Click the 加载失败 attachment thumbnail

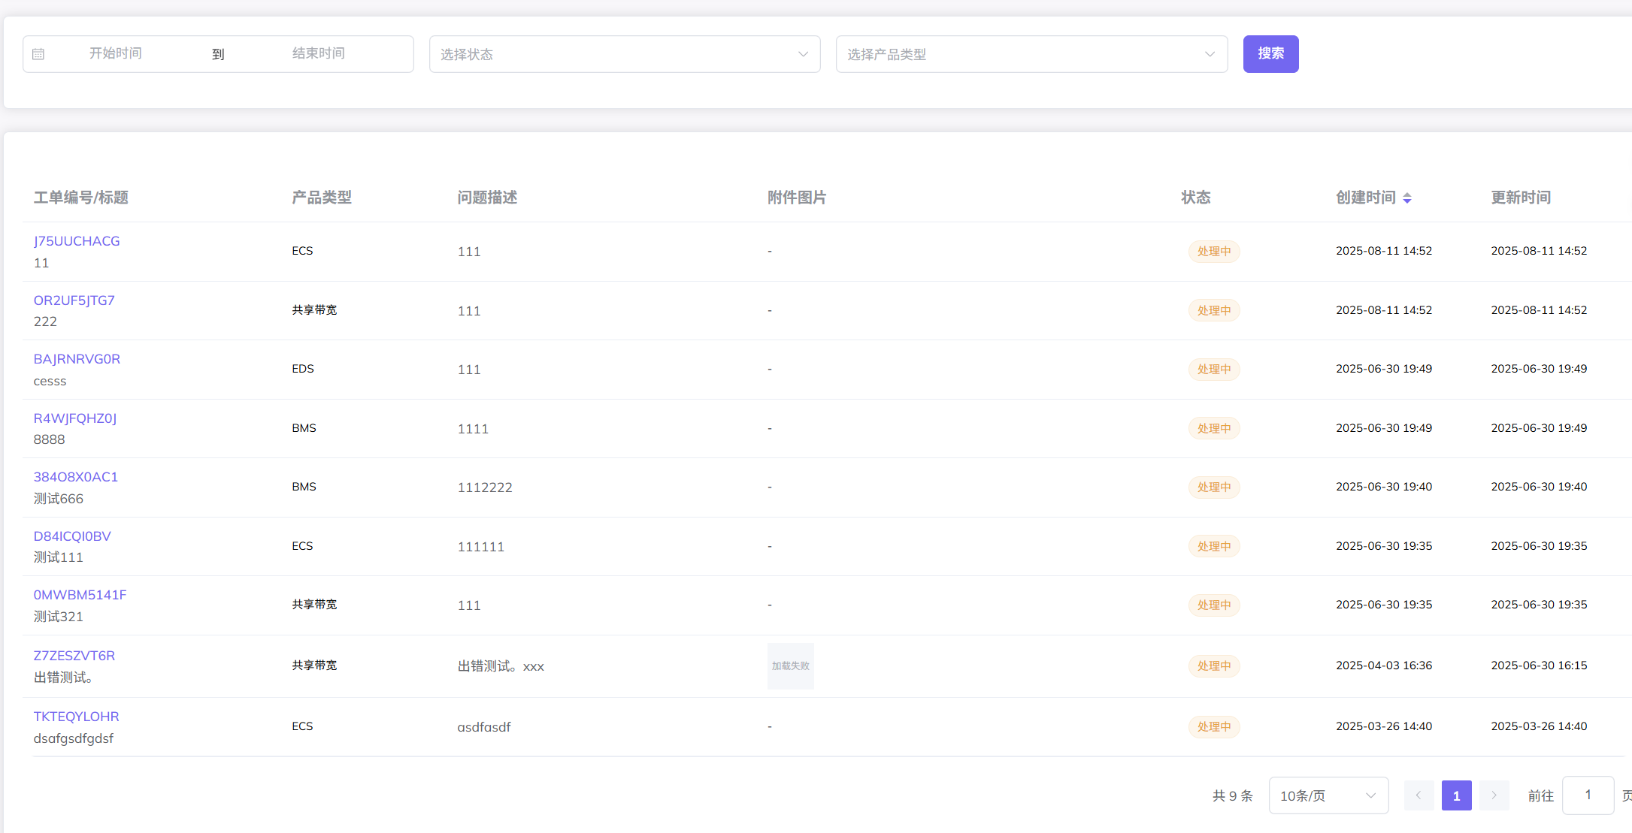coord(790,666)
